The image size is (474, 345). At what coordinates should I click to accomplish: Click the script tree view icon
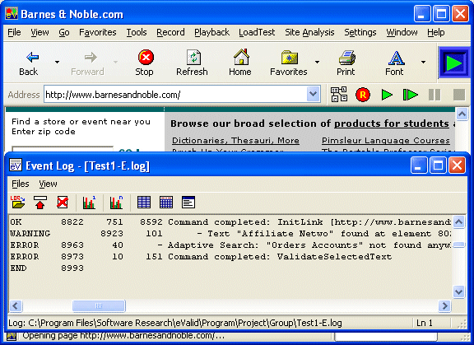(339, 95)
